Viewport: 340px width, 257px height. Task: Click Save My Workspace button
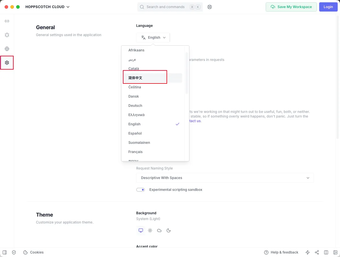click(291, 7)
